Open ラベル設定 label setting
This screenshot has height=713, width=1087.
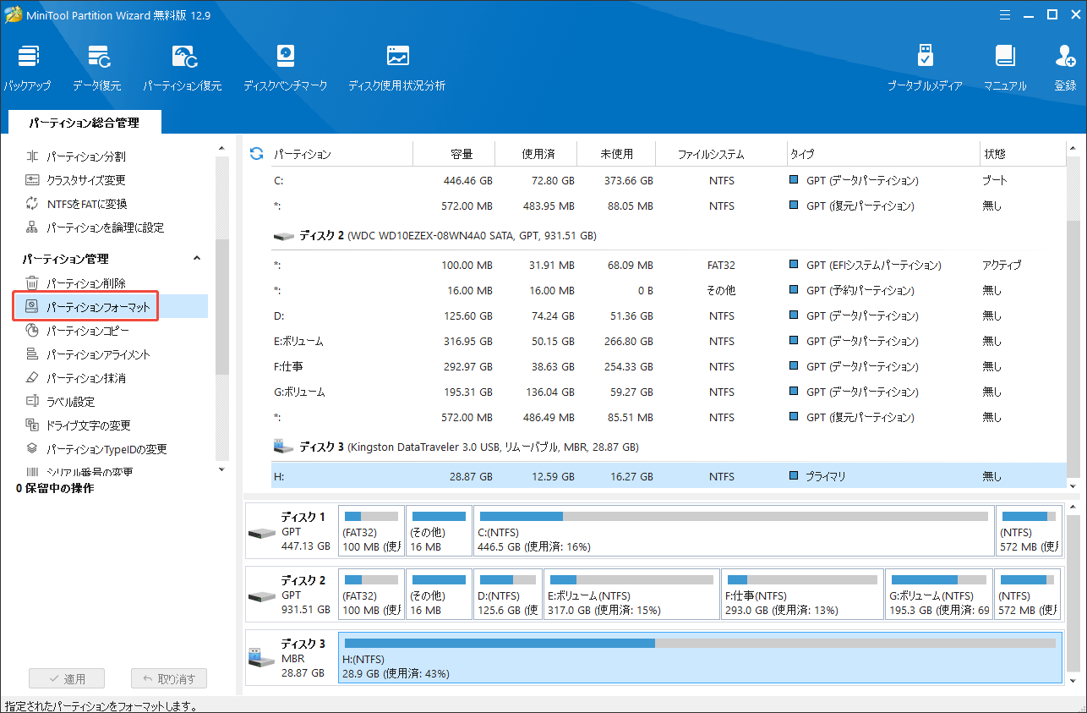coord(60,402)
